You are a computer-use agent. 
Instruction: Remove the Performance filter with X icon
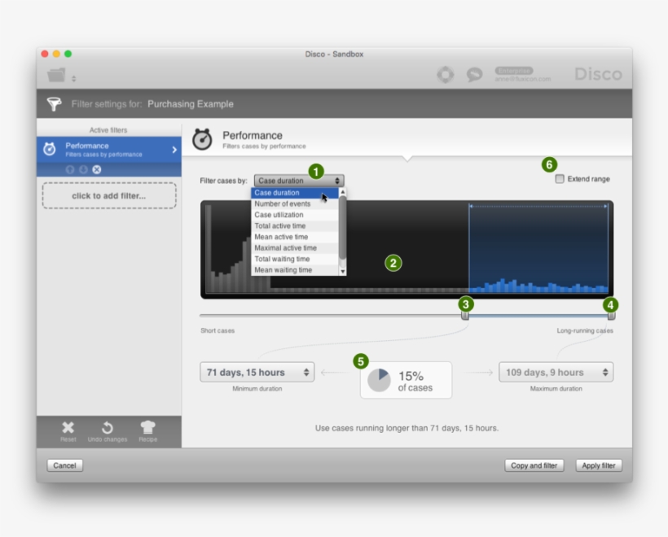[97, 169]
